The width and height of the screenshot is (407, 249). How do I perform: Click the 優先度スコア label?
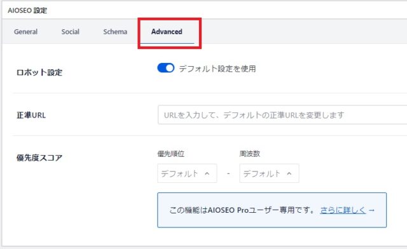coord(39,158)
